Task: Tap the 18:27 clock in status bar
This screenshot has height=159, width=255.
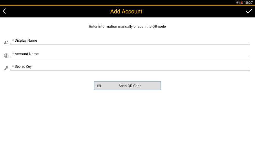Action: 248,3
